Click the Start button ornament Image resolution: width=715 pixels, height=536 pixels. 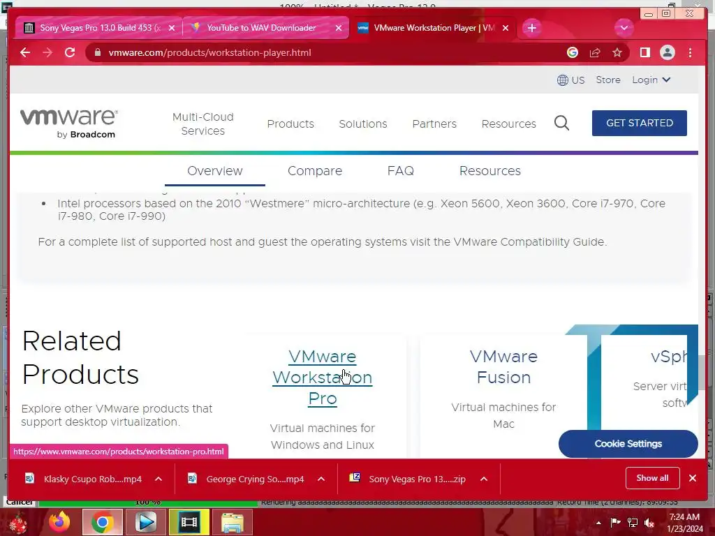tap(18, 523)
